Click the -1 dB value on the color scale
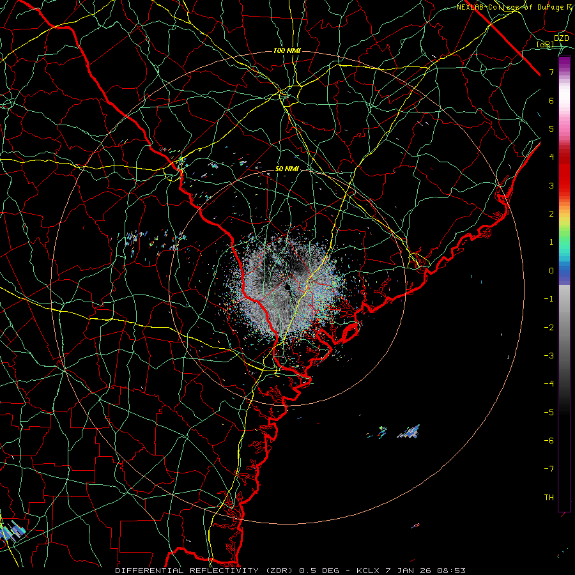The width and height of the screenshot is (575, 575). 549,299
